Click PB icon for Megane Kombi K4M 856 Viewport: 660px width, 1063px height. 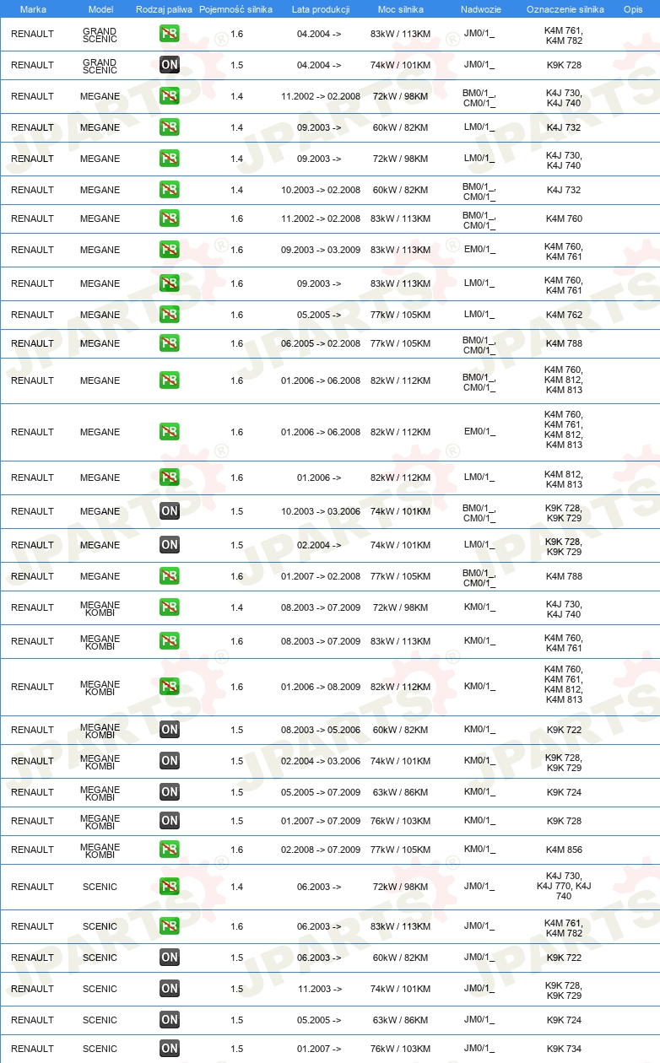click(169, 850)
